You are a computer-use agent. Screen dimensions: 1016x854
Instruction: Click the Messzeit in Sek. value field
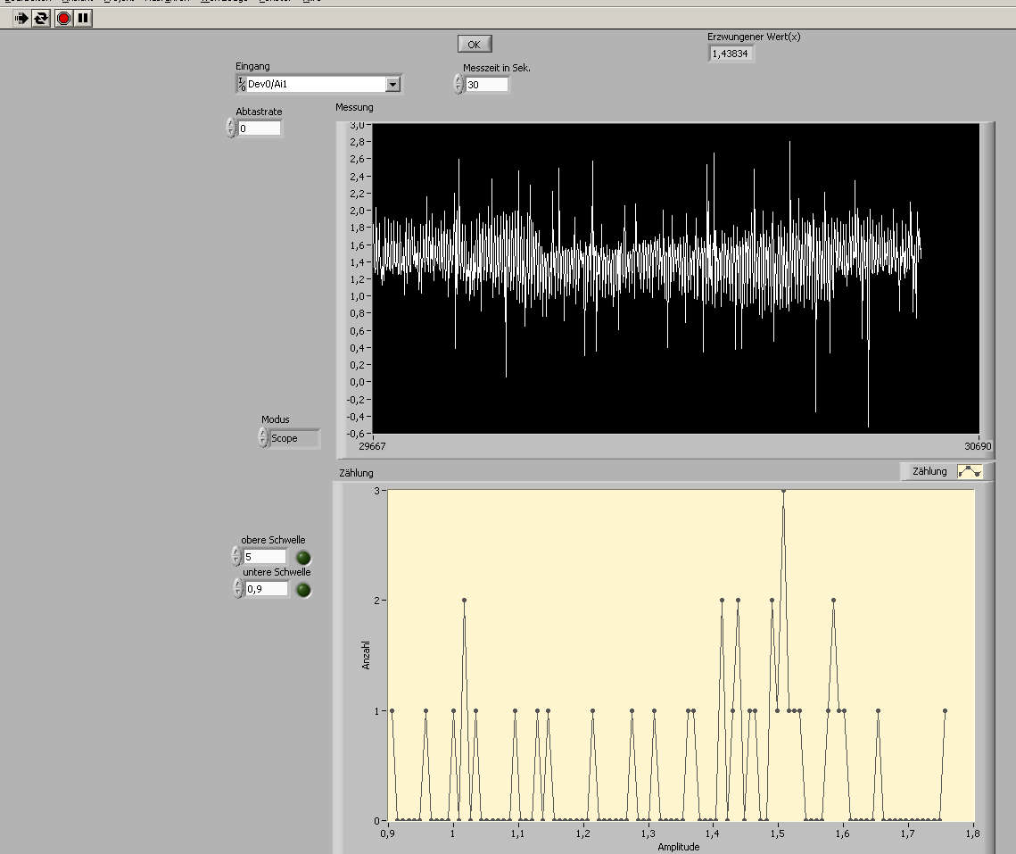click(486, 85)
